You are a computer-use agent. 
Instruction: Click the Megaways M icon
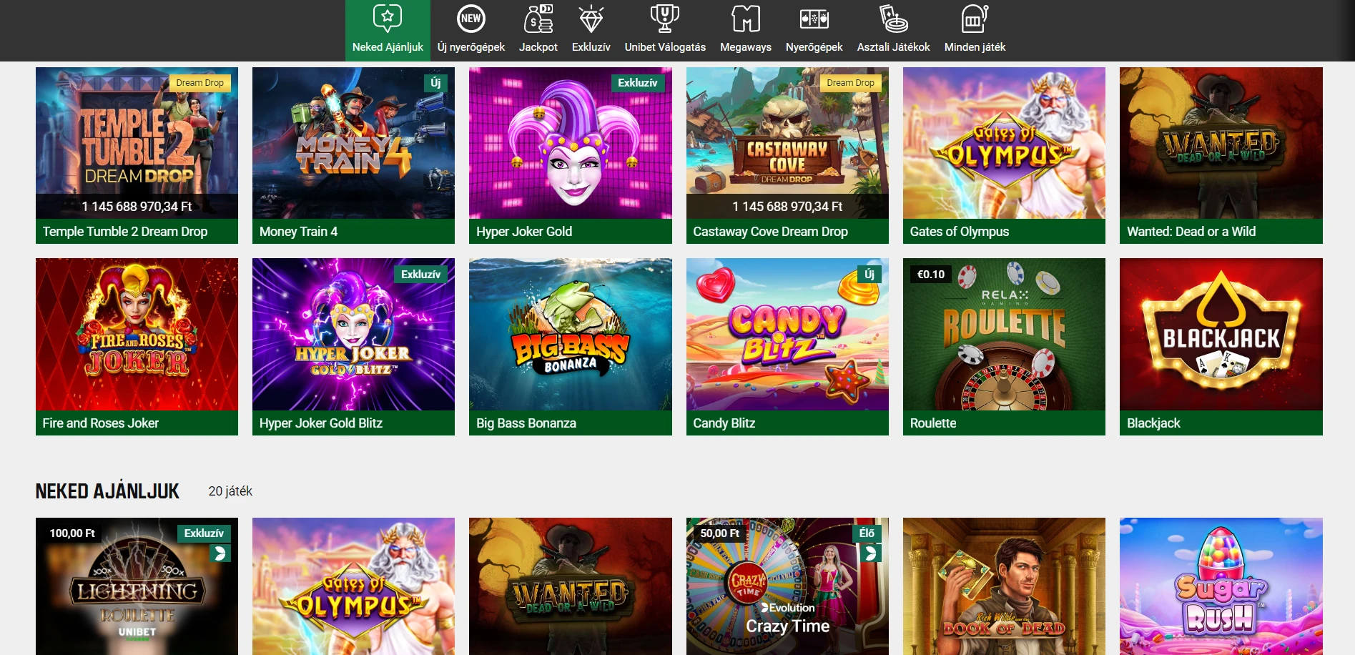pyautogui.click(x=745, y=19)
